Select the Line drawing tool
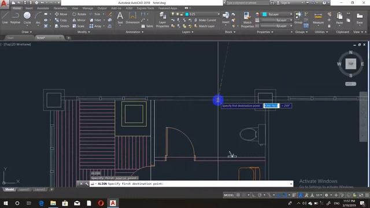This screenshot has width=370, height=208. click(5, 18)
